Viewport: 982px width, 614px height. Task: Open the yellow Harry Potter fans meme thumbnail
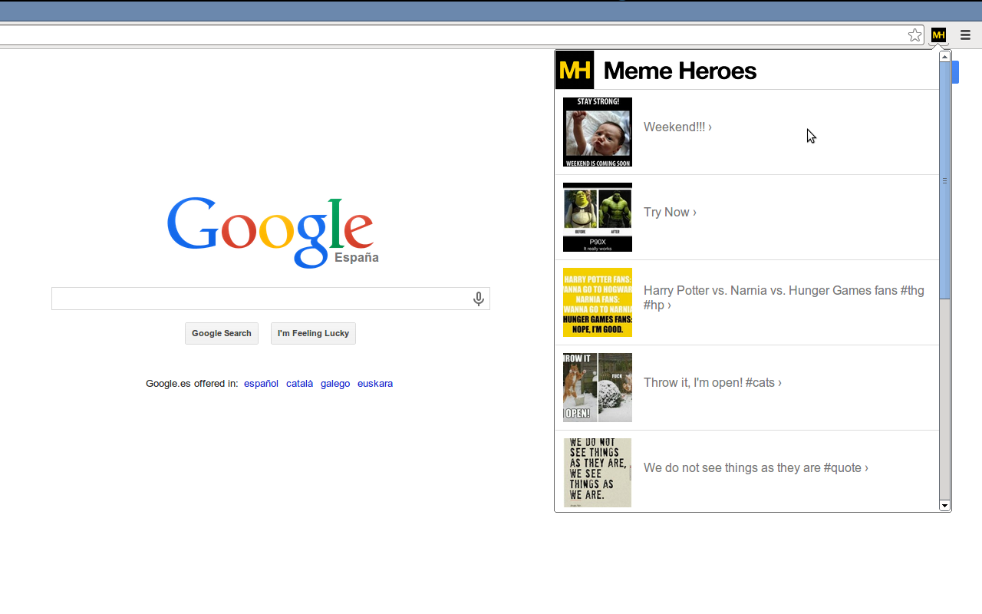[x=598, y=302]
